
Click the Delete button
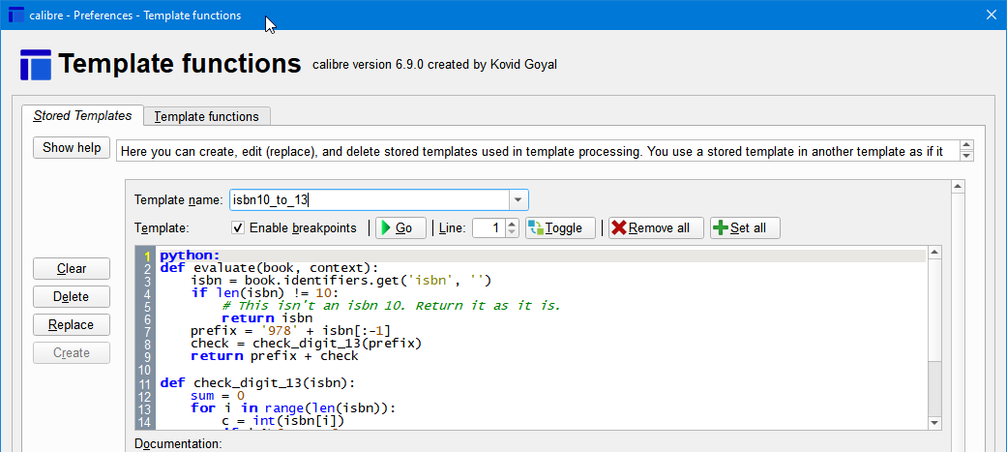point(72,296)
